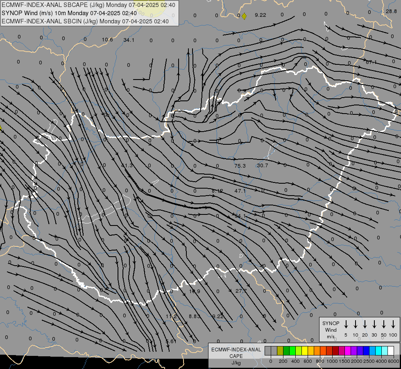Click the SBCAPE header line

point(88,5)
